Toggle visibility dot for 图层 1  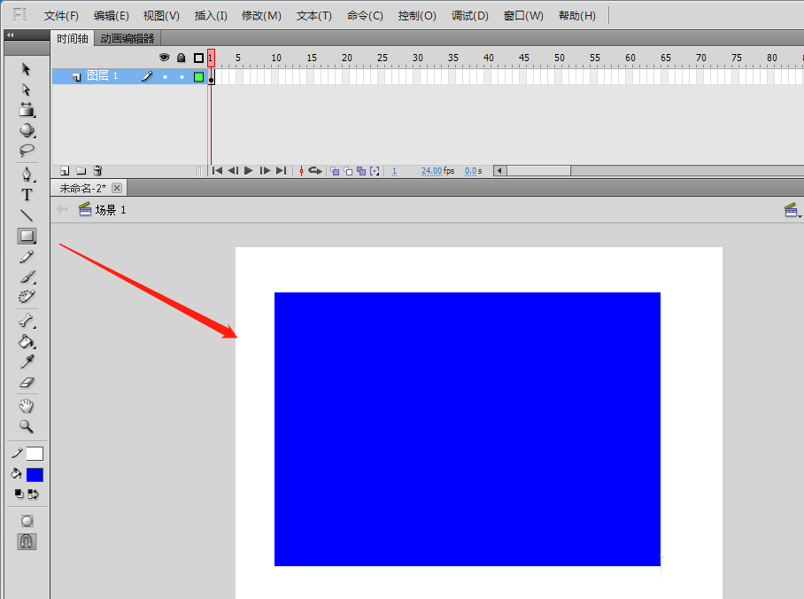tap(165, 77)
